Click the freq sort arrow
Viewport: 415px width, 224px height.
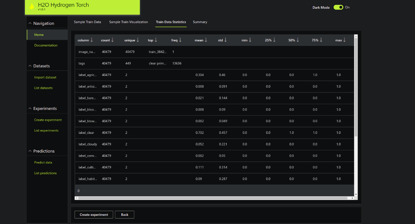180,40
